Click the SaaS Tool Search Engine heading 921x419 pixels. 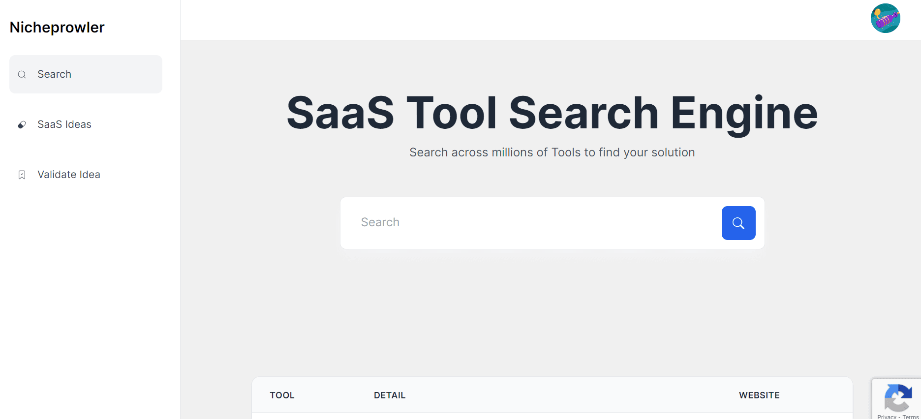tap(552, 113)
